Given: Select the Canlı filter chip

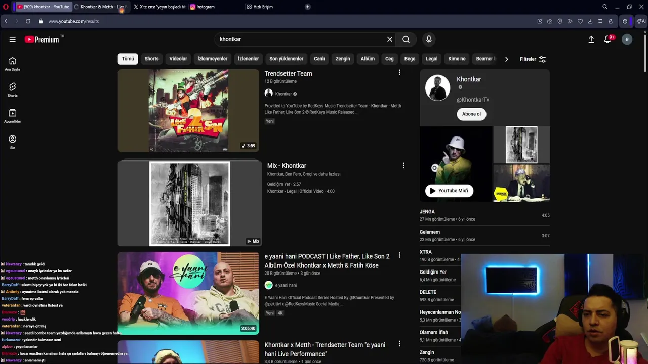Looking at the screenshot, I should (x=319, y=59).
